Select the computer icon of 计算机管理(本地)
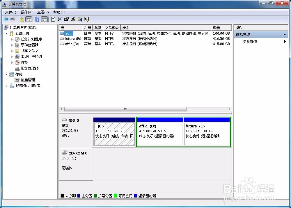291x208 pixels. pyautogui.click(x=6, y=28)
